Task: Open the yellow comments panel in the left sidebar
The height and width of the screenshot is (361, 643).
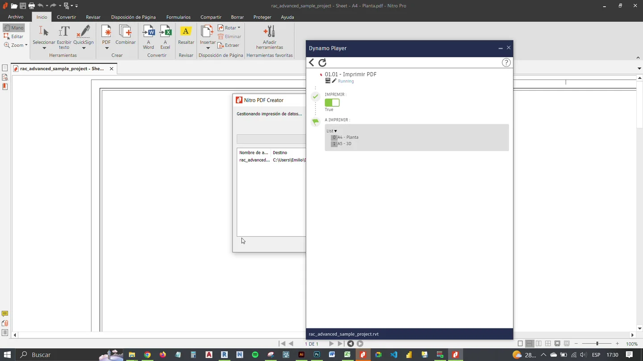Action: click(5, 314)
